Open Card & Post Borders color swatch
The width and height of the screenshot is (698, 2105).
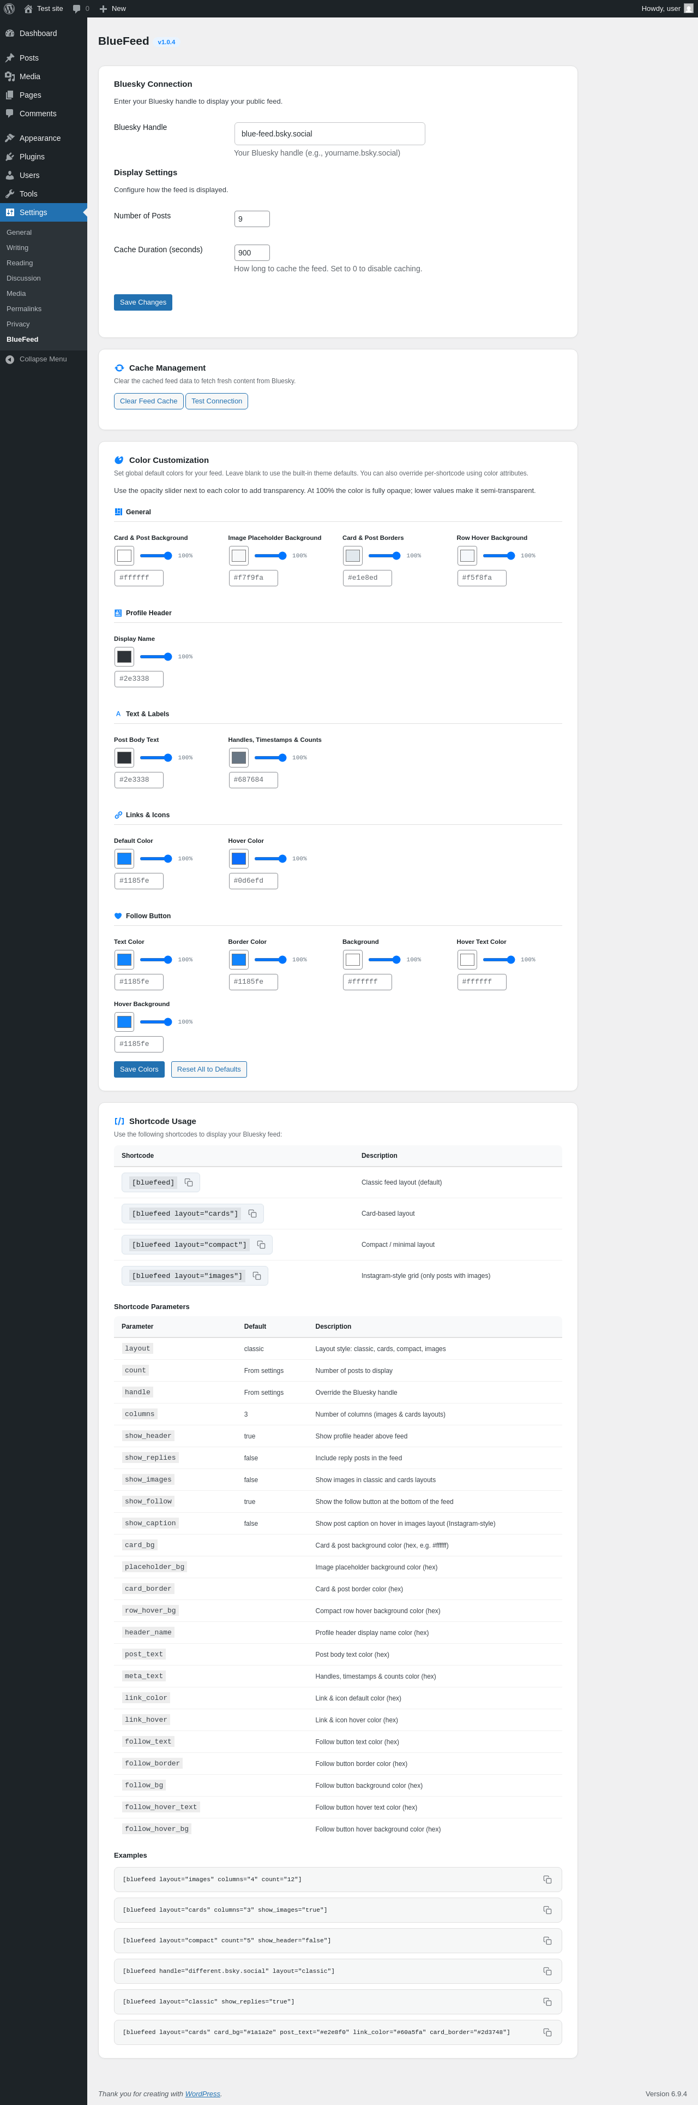pyautogui.click(x=353, y=556)
